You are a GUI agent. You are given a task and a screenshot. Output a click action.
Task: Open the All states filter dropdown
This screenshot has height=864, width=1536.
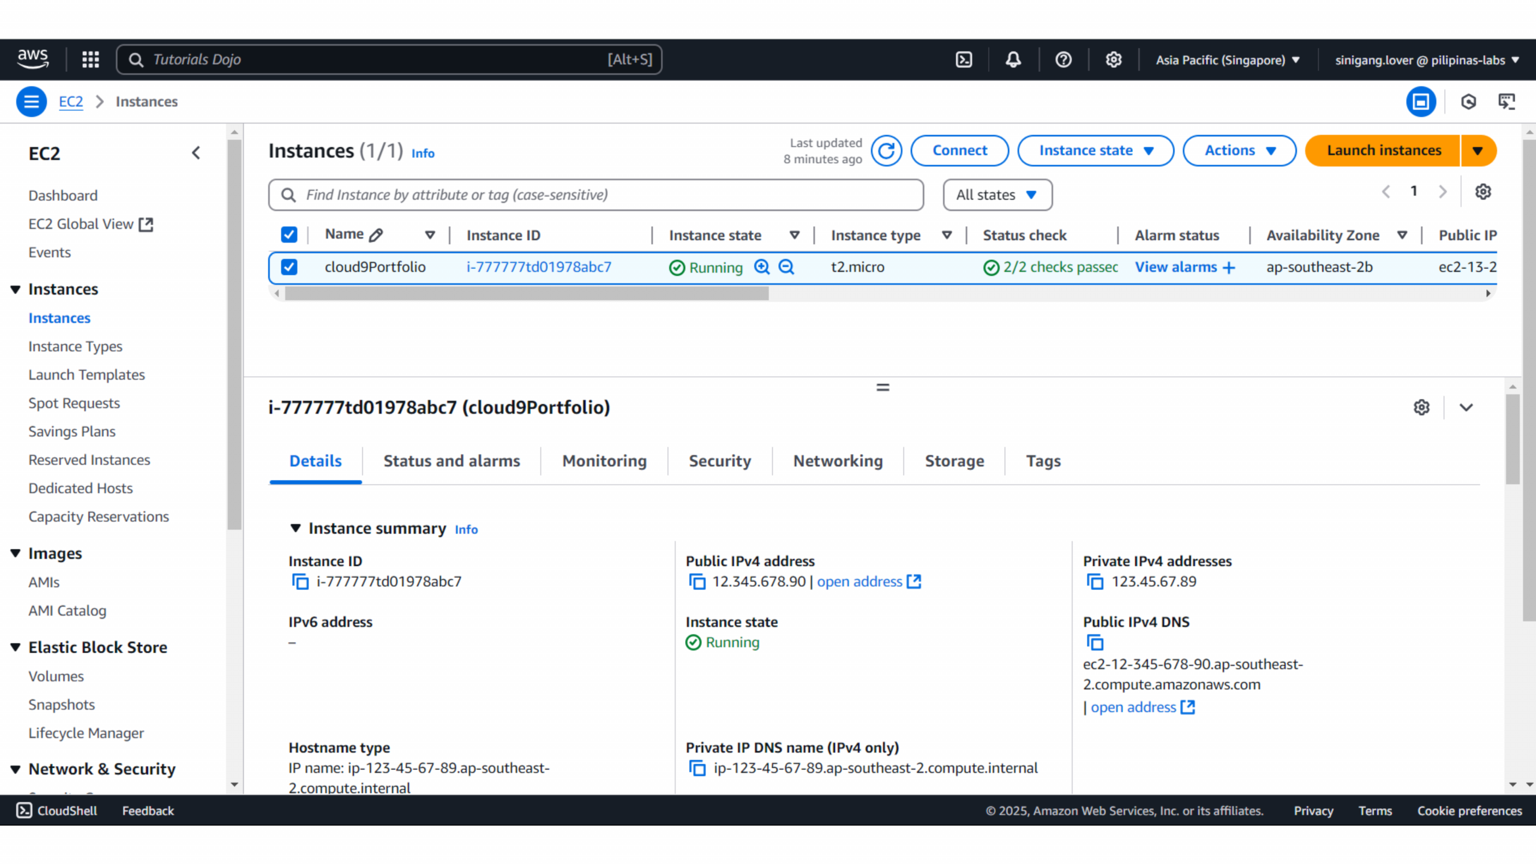(x=997, y=195)
